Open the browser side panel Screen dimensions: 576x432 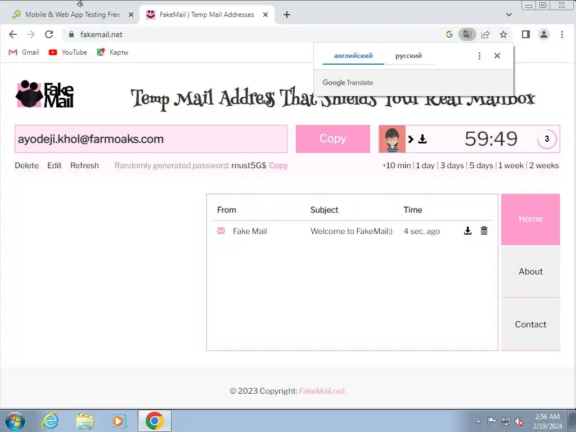[x=526, y=34]
